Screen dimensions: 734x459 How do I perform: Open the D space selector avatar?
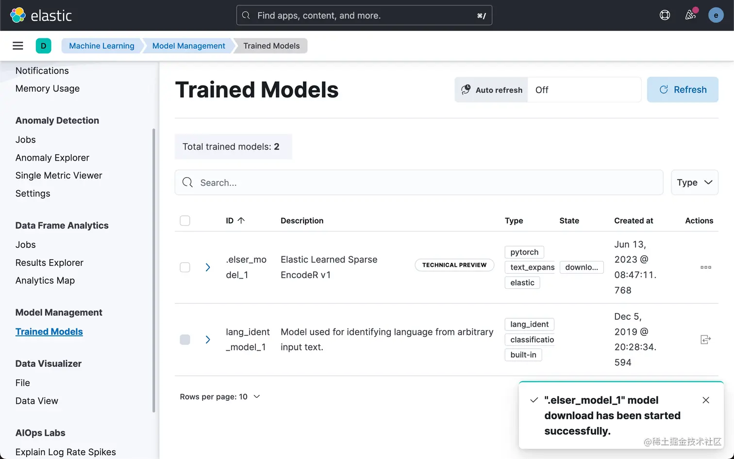click(x=44, y=46)
